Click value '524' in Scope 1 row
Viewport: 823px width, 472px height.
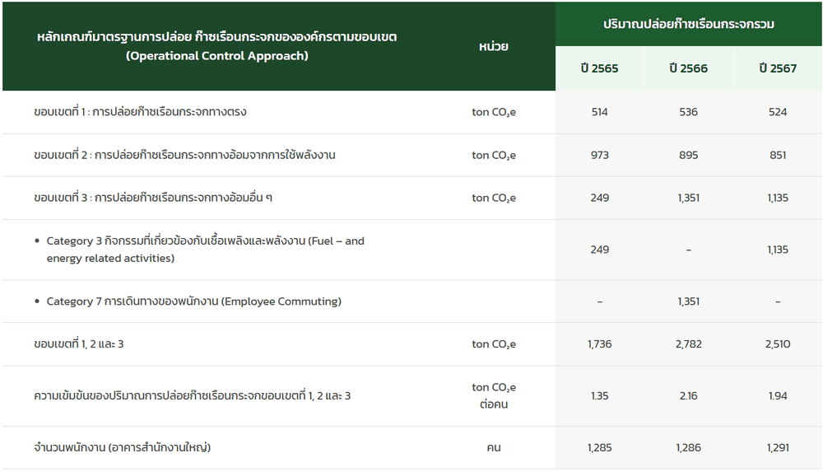click(x=778, y=111)
